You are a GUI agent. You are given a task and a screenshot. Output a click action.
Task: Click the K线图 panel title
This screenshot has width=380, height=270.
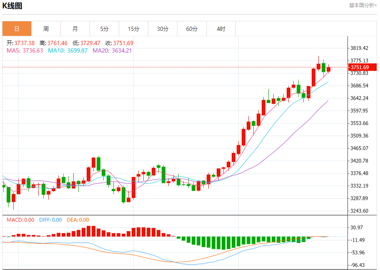[x=12, y=6]
